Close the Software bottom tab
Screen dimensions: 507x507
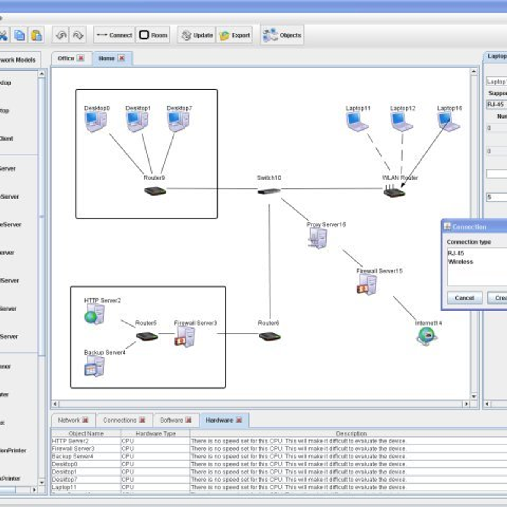coord(188,420)
